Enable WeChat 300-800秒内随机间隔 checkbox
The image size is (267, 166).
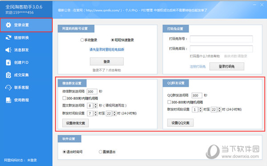(x=65, y=98)
